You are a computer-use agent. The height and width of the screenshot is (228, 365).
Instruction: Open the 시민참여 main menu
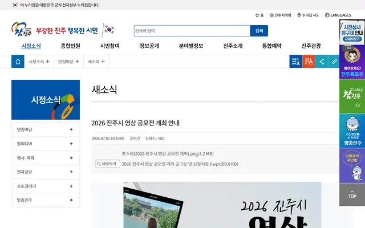[110, 46]
